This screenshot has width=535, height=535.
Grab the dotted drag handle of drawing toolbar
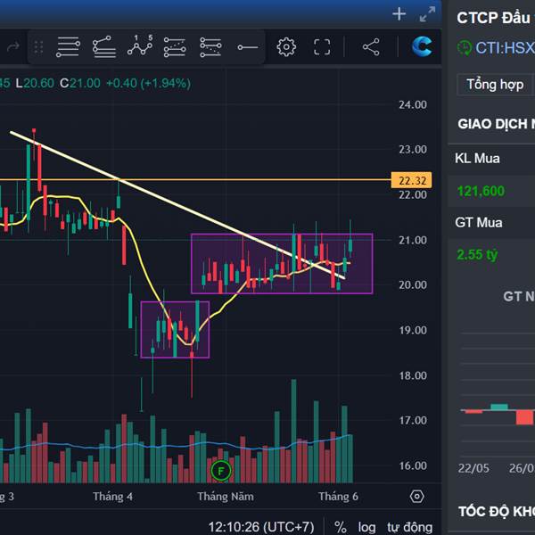click(38, 47)
